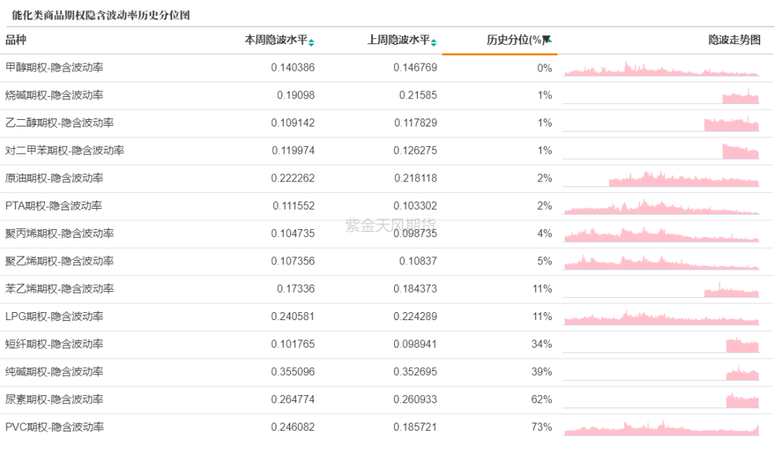
Task: Click the 对二甲苯期权-隐含波动率 row label
Action: [x=64, y=151]
